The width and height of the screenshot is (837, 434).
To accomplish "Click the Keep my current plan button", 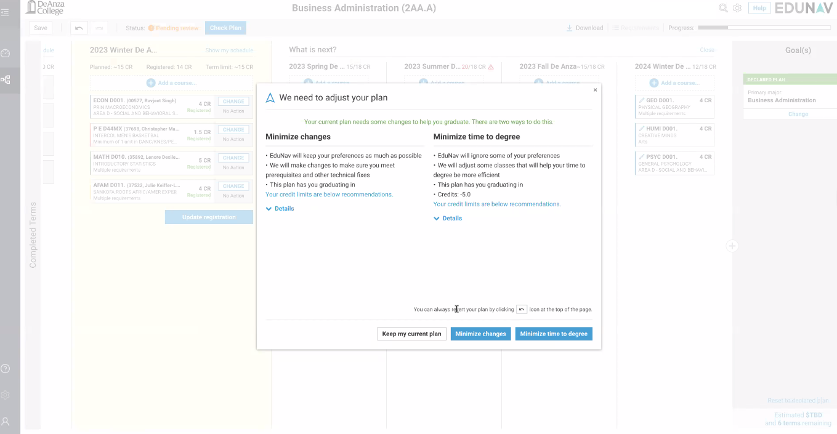I will (411, 334).
